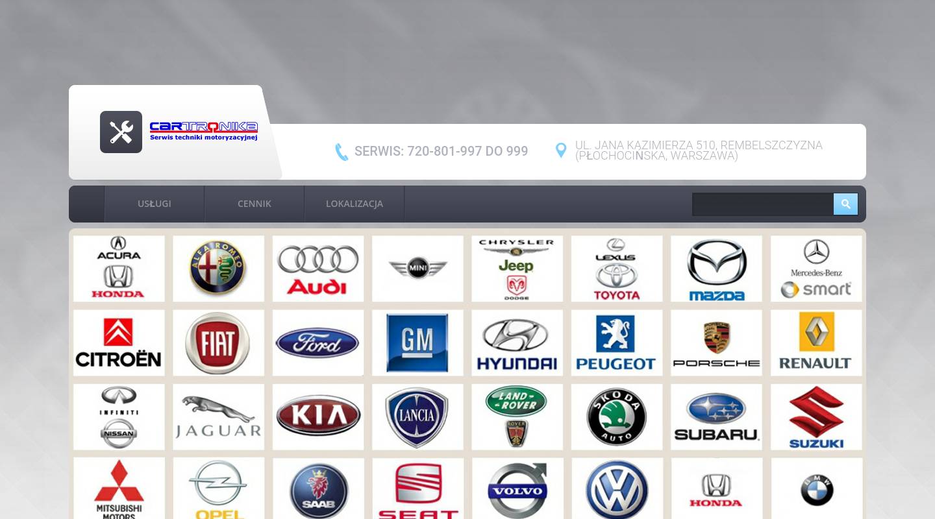
Task: Click the search magnifier button
Action: tap(845, 204)
